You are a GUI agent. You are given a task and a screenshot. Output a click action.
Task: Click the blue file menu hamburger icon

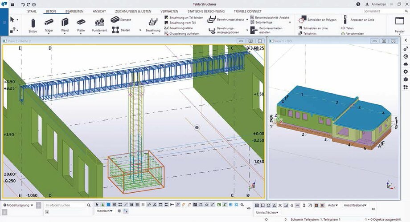(x=4, y=22)
